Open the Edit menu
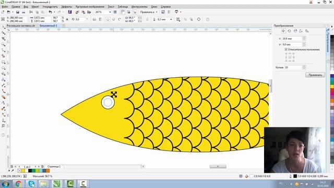Image resolution: width=334 pixels, height=188 pixels. (x=16, y=7)
